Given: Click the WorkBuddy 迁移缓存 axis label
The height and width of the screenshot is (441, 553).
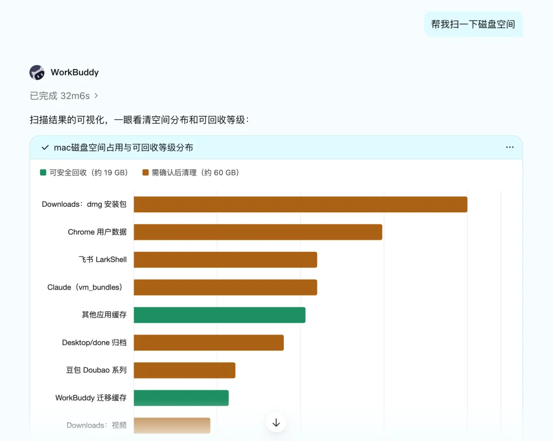Looking at the screenshot, I should click(91, 398).
